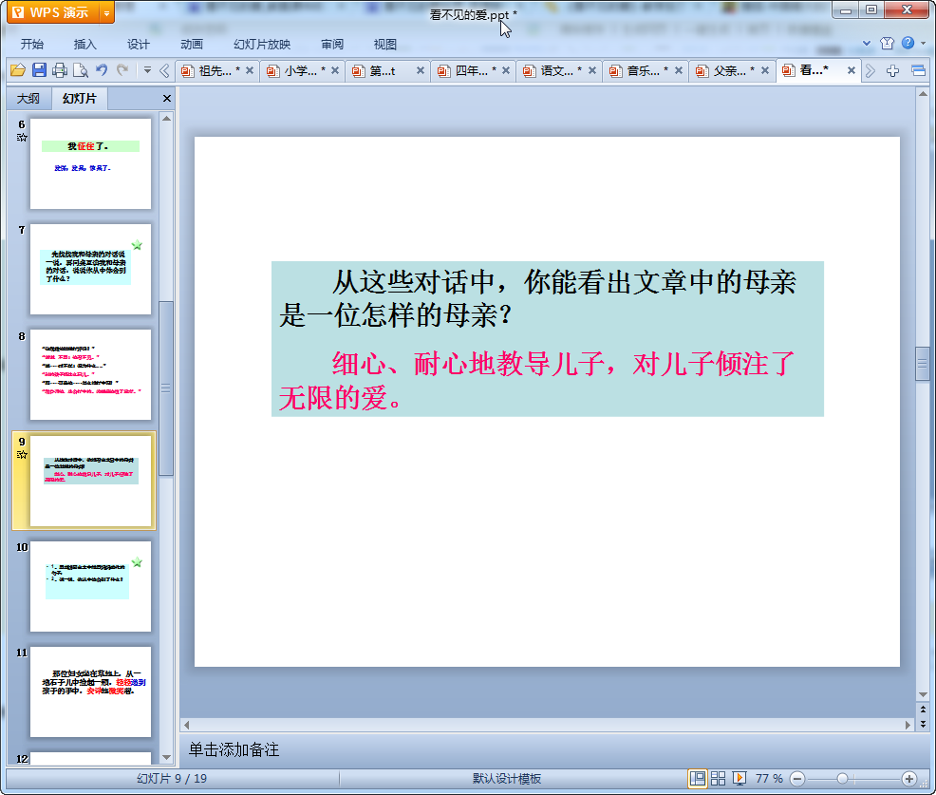The image size is (936, 795).
Task: Open the 幻灯片放映 menu
Action: [262, 44]
